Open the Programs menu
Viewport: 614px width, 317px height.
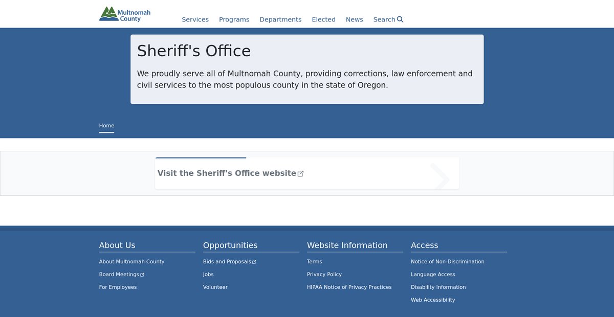click(x=234, y=19)
